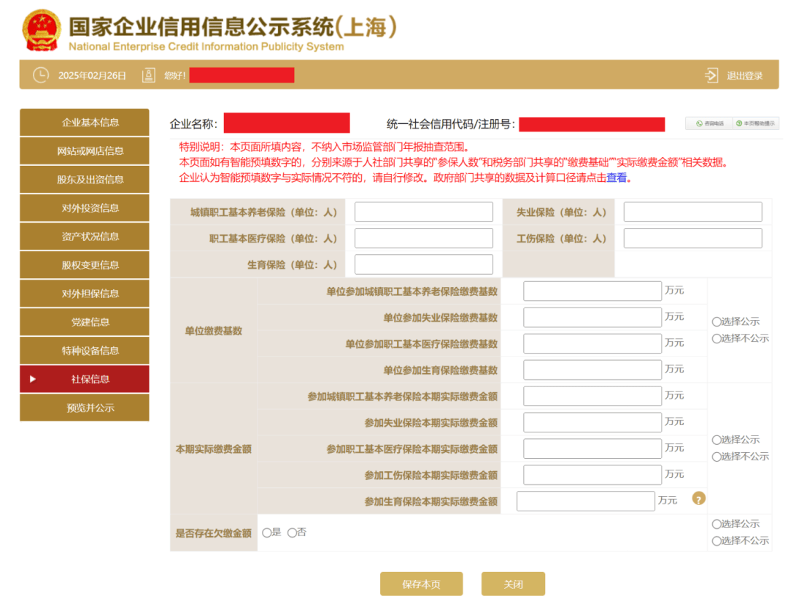The image size is (788, 599).
Task: Click the 保存本页 button
Action: 421,583
